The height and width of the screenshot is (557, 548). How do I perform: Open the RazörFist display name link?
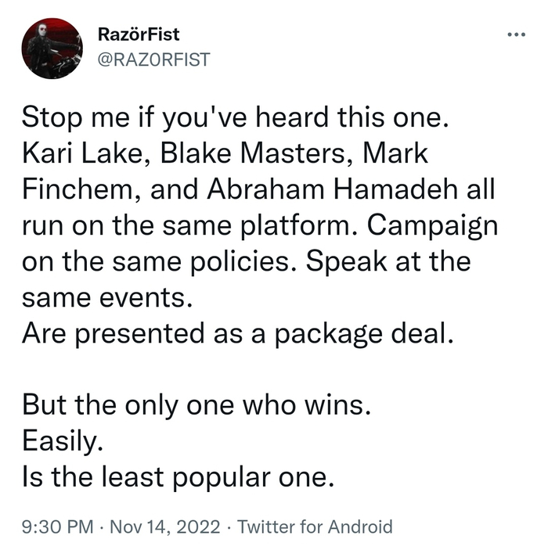(x=139, y=35)
